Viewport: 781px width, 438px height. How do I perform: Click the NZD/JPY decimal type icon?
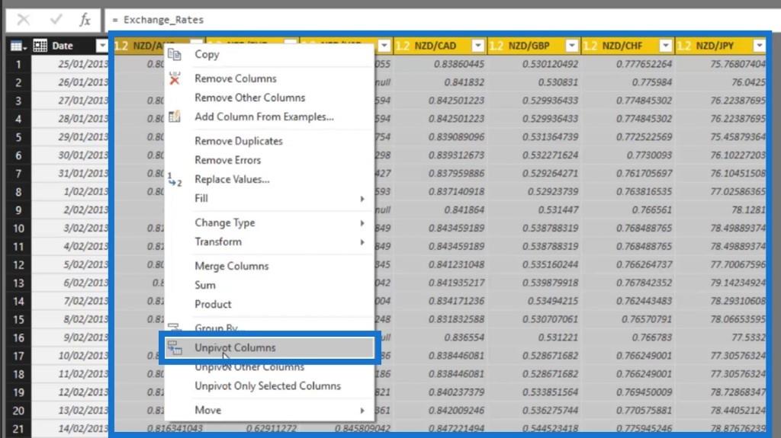684,46
